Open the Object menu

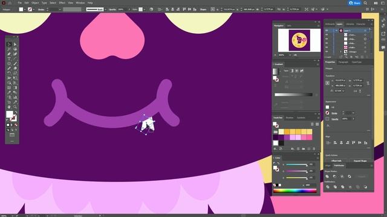tap(35, 2)
